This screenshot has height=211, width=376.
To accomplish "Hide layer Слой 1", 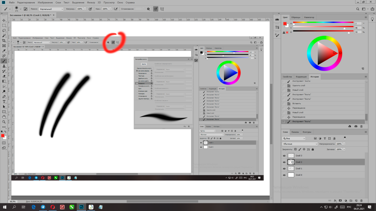I will tap(284, 169).
